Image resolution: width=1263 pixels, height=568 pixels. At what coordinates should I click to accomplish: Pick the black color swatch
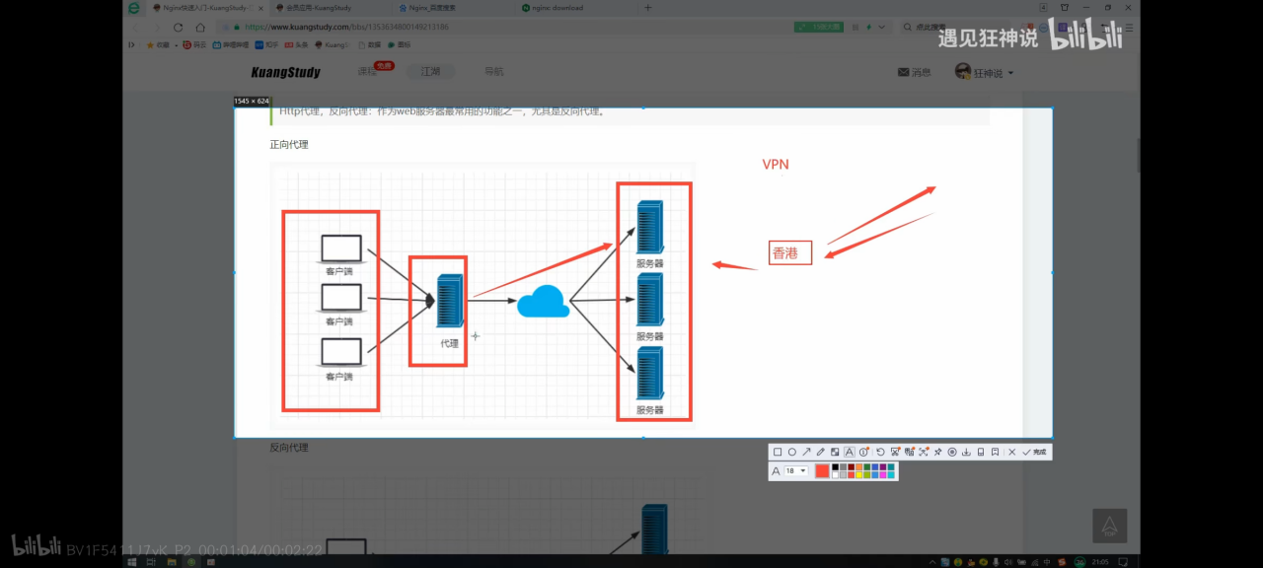click(834, 467)
